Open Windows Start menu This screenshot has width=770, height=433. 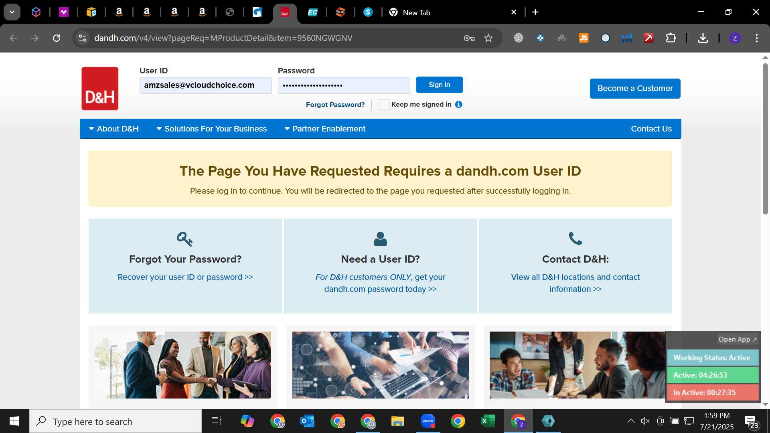coord(14,421)
